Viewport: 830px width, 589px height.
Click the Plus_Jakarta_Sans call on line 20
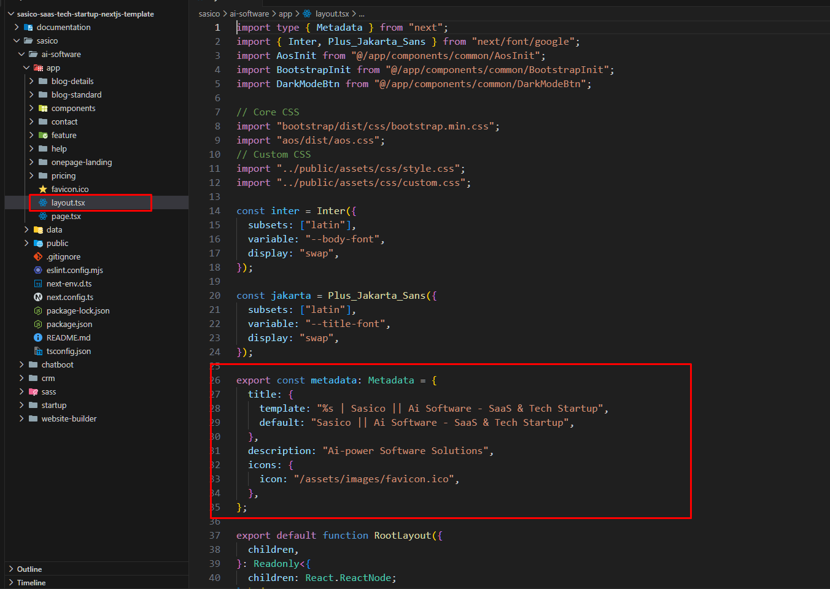[377, 296]
